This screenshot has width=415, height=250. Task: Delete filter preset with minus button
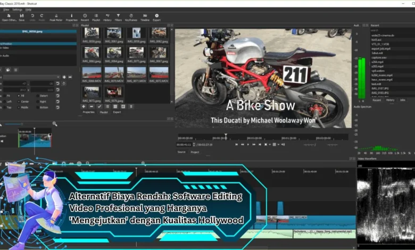click(70, 77)
